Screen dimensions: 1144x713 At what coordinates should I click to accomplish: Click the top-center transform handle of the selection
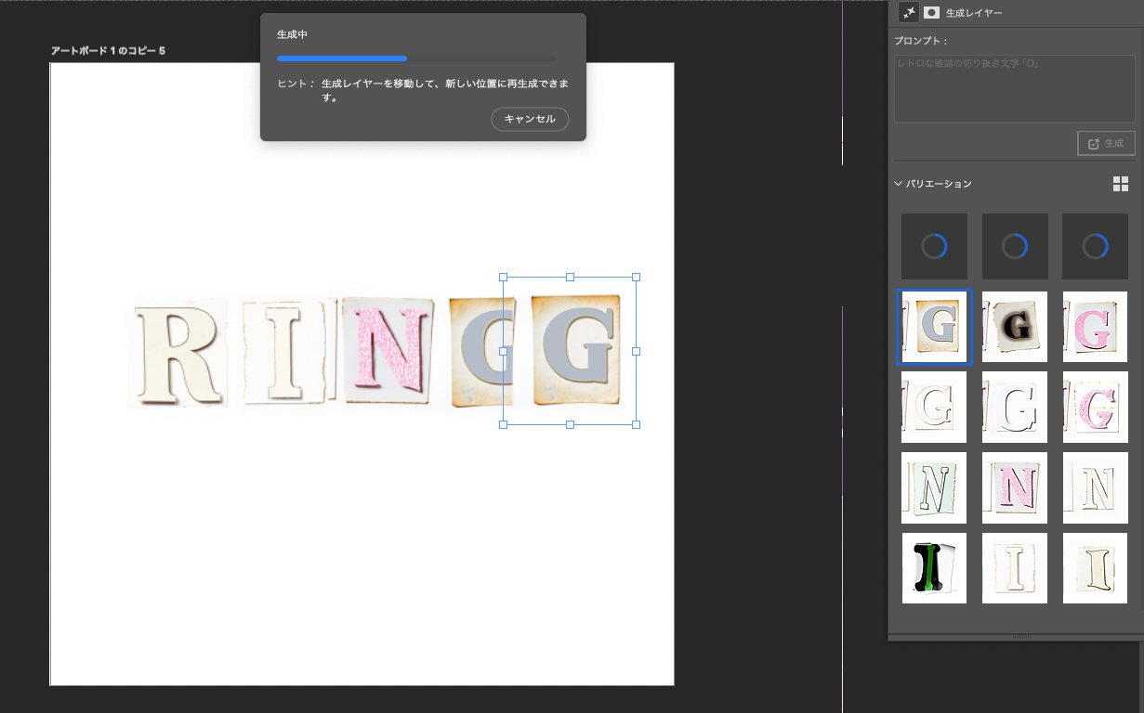[570, 277]
